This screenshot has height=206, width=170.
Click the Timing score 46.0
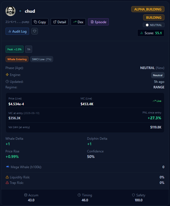click(85, 200)
